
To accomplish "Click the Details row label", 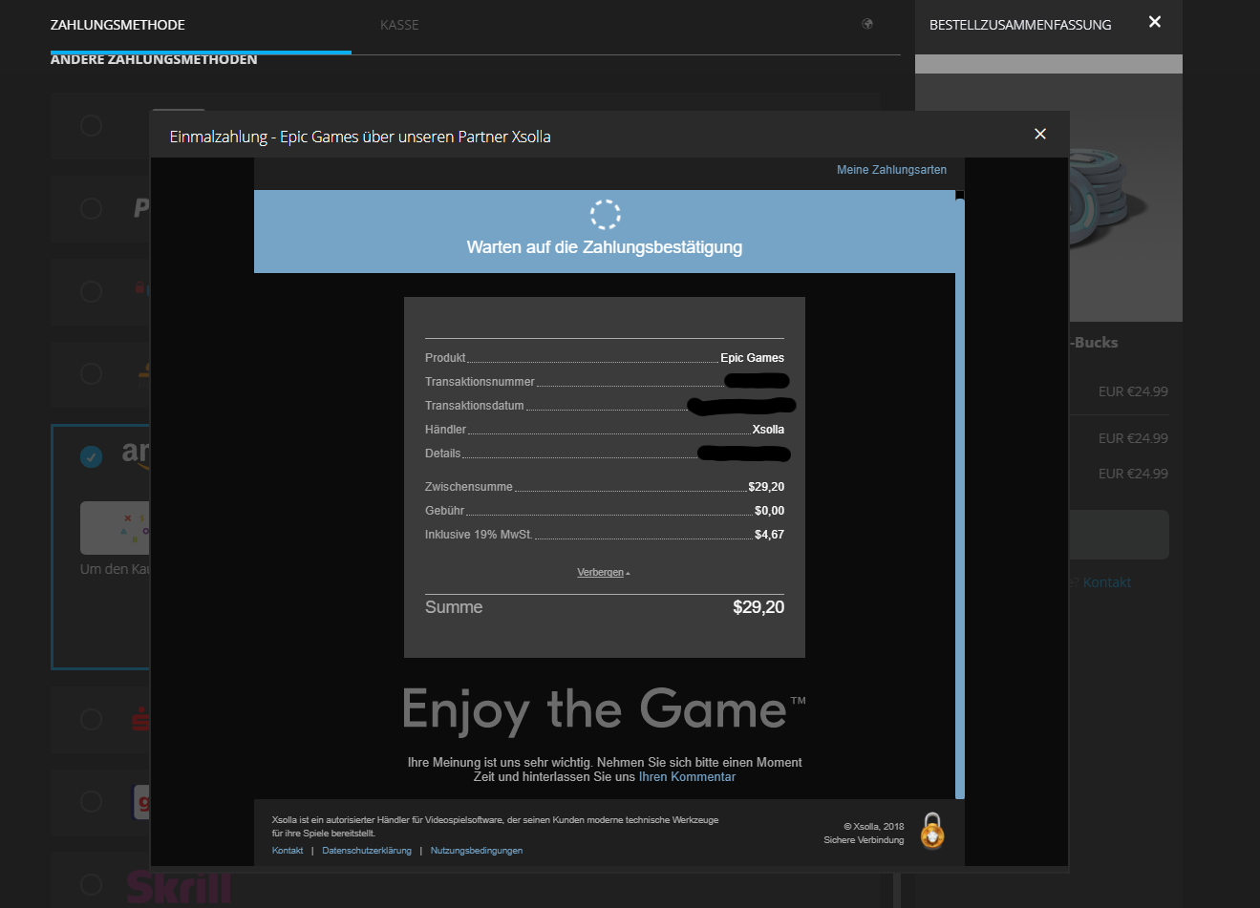I will (442, 454).
